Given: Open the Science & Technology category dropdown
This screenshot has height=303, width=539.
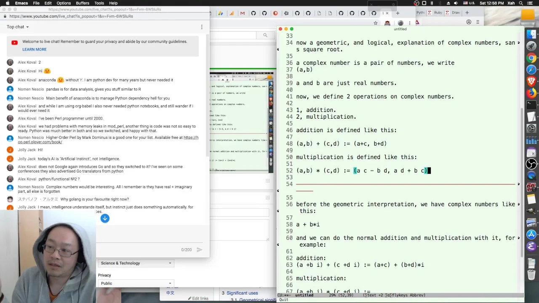Looking at the screenshot, I should pos(136,263).
